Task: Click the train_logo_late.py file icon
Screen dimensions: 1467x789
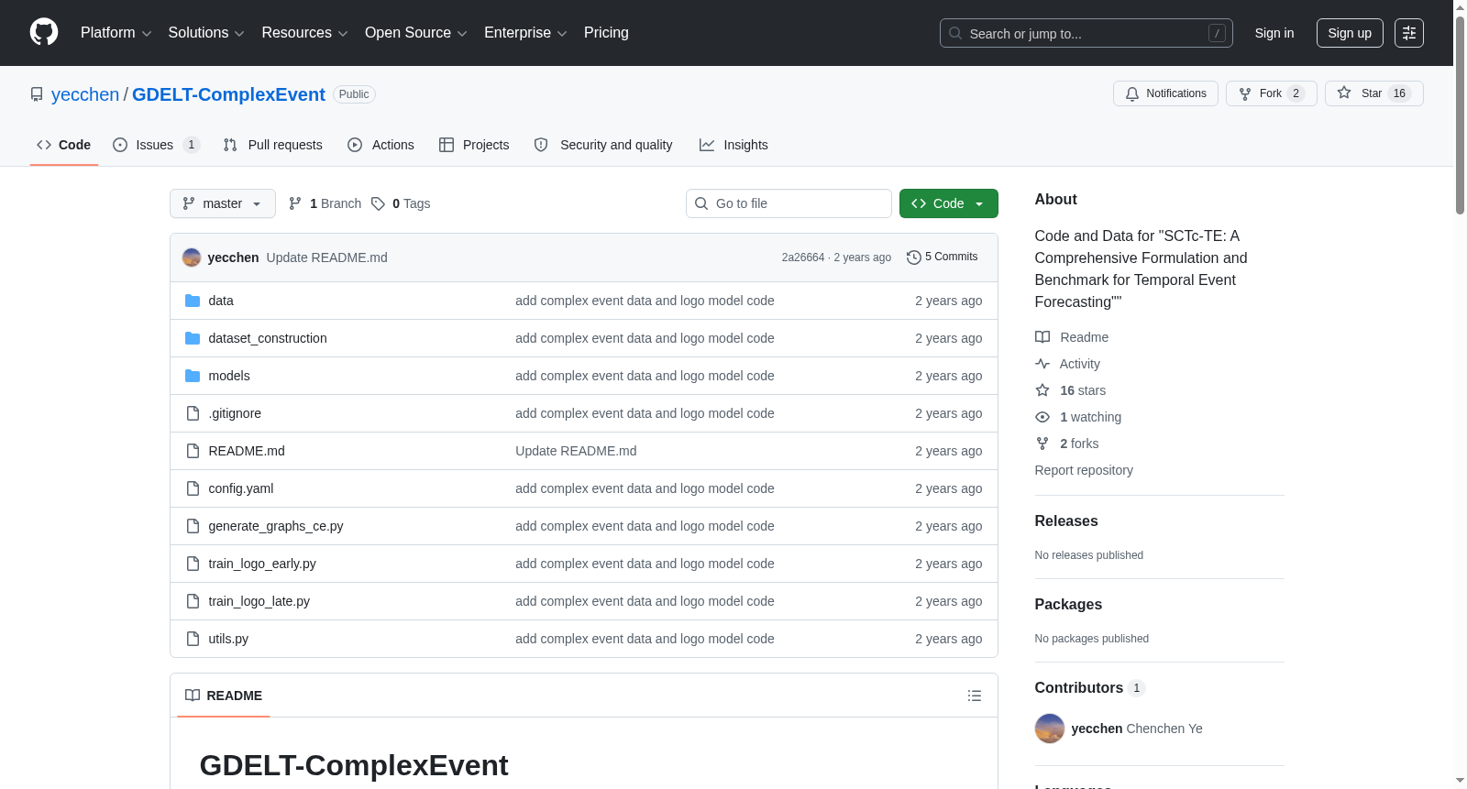Action: coord(193,601)
